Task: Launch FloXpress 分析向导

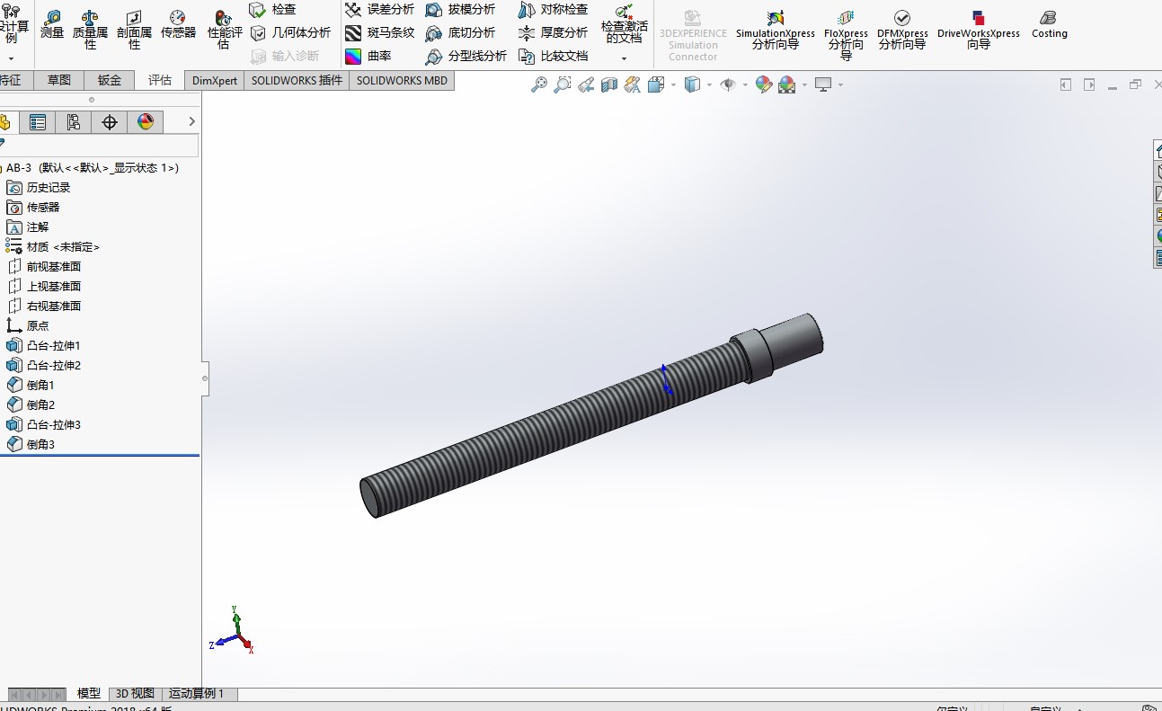Action: 846,35
